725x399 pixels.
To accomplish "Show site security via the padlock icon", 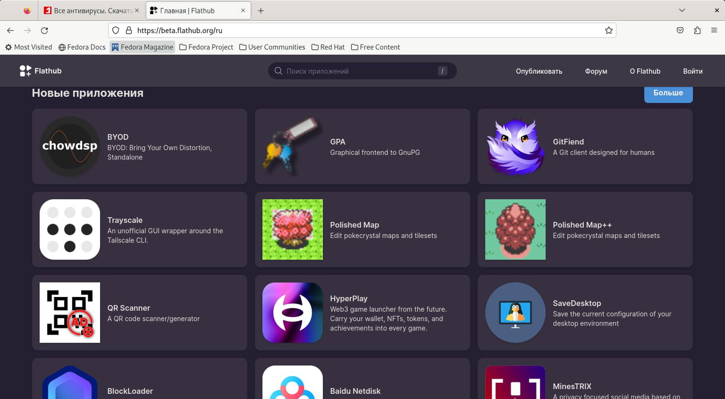I will tap(129, 30).
